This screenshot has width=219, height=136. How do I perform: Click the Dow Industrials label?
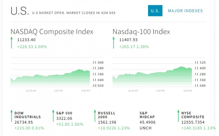(28, 115)
